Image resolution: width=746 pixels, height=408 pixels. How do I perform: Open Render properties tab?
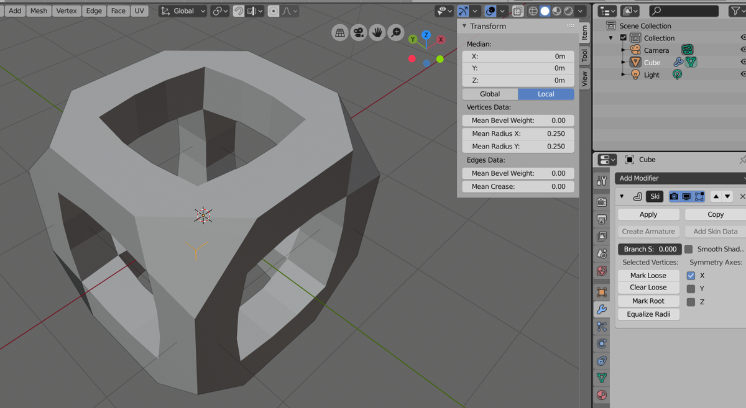[x=602, y=202]
